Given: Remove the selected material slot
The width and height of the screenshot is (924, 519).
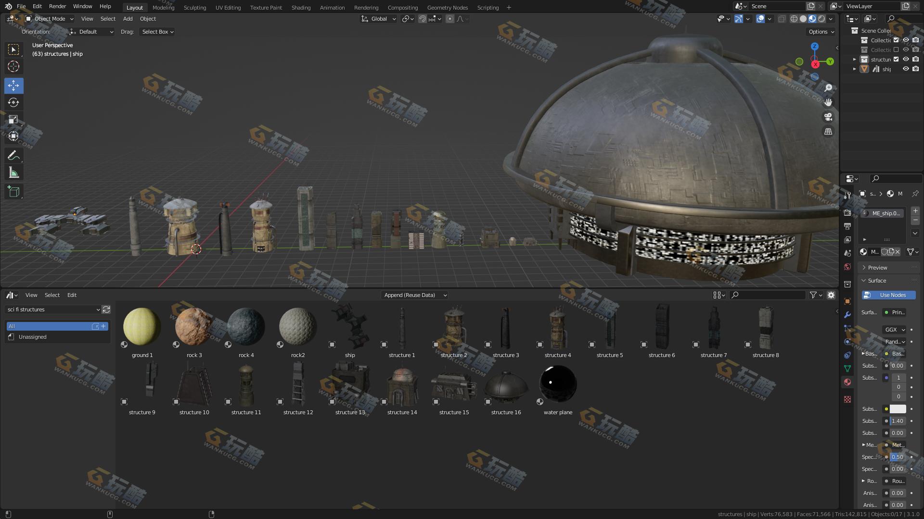Looking at the screenshot, I should [x=915, y=220].
